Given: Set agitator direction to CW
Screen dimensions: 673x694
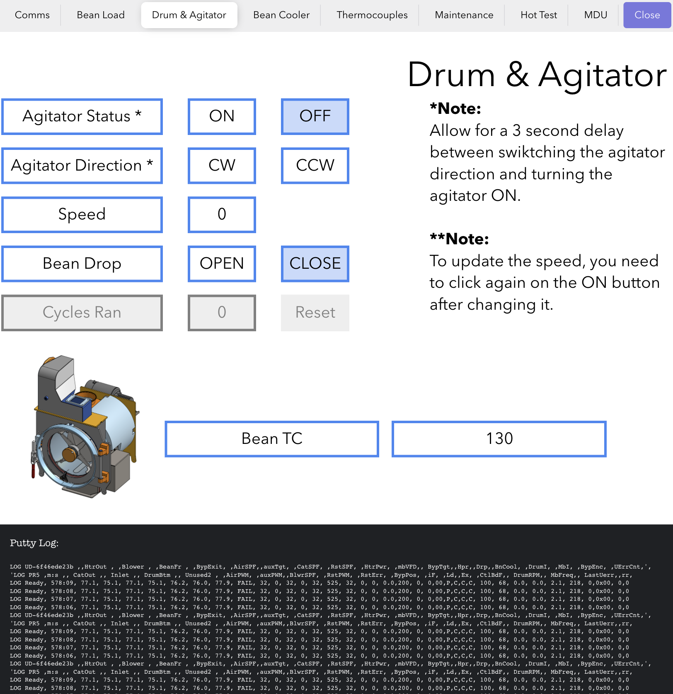Looking at the screenshot, I should point(222,166).
